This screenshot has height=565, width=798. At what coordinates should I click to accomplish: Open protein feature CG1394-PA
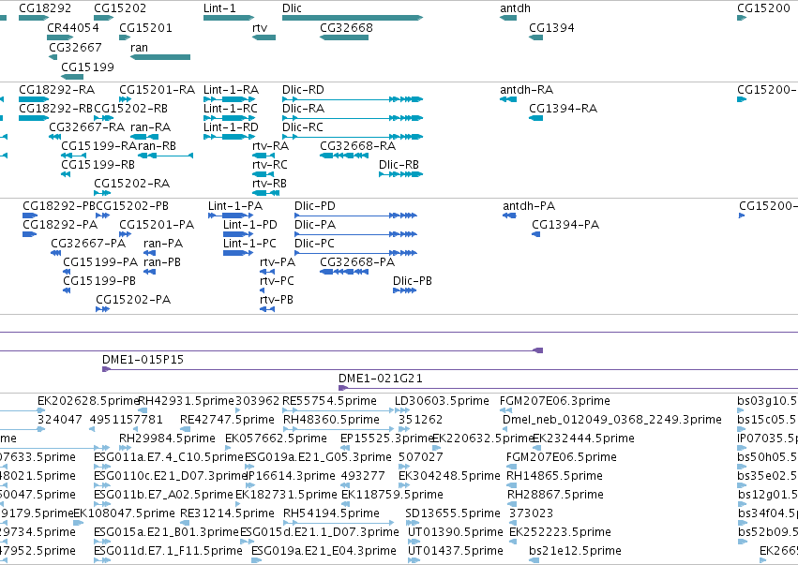point(535,234)
